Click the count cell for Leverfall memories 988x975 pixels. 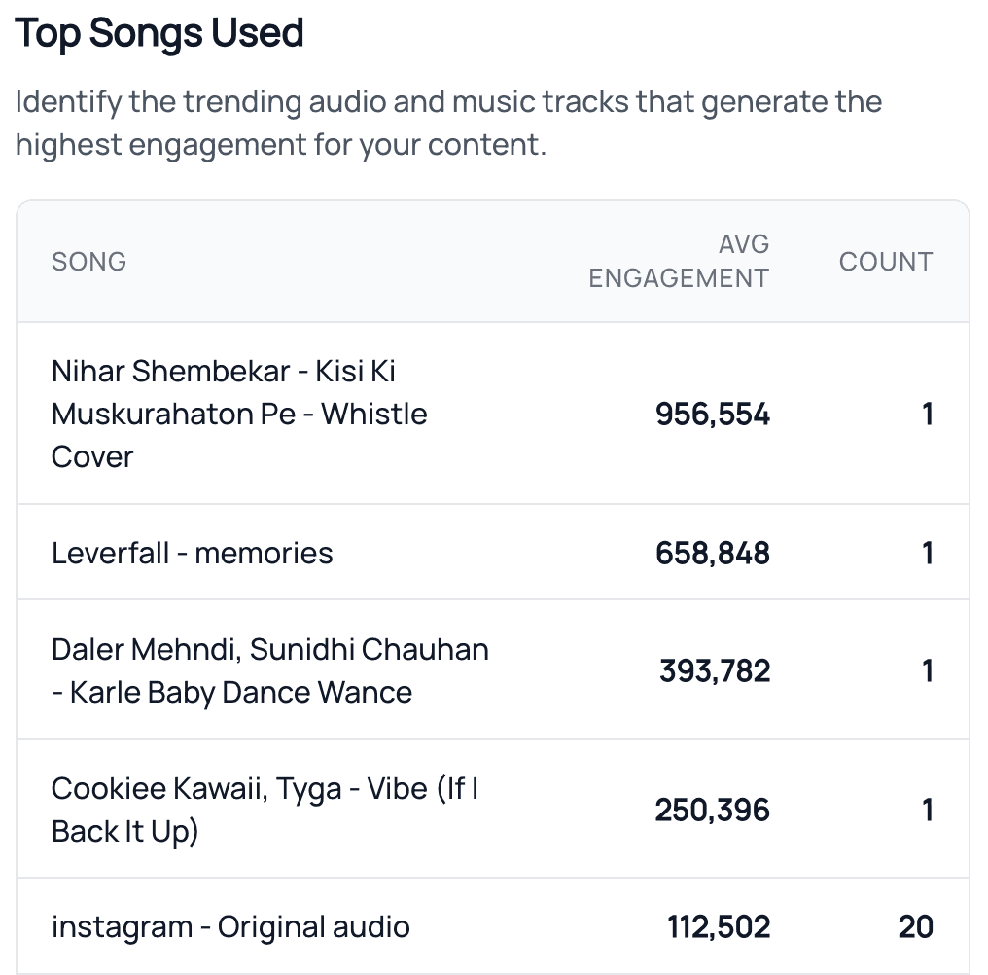(927, 554)
